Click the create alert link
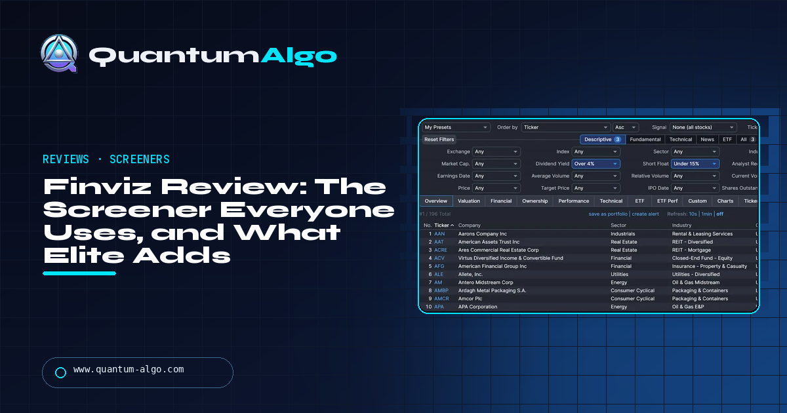787x413 pixels. tap(645, 214)
